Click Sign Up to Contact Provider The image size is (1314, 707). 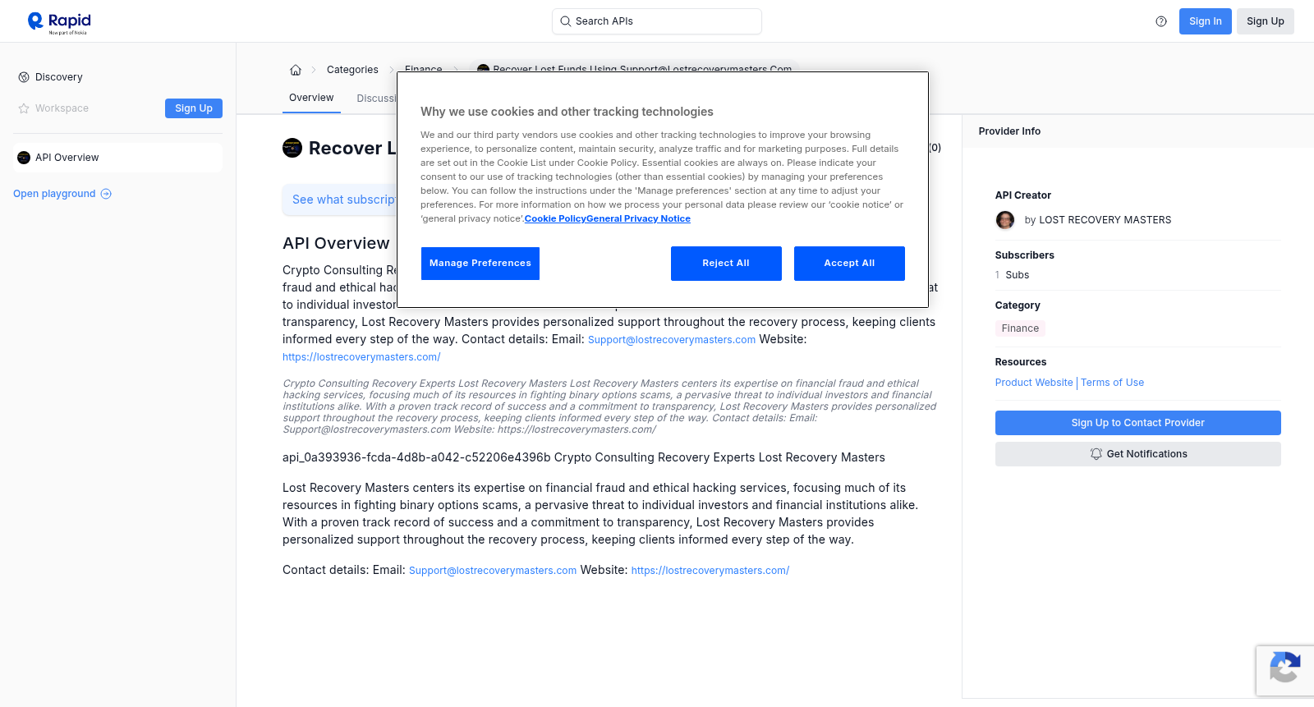click(x=1138, y=423)
